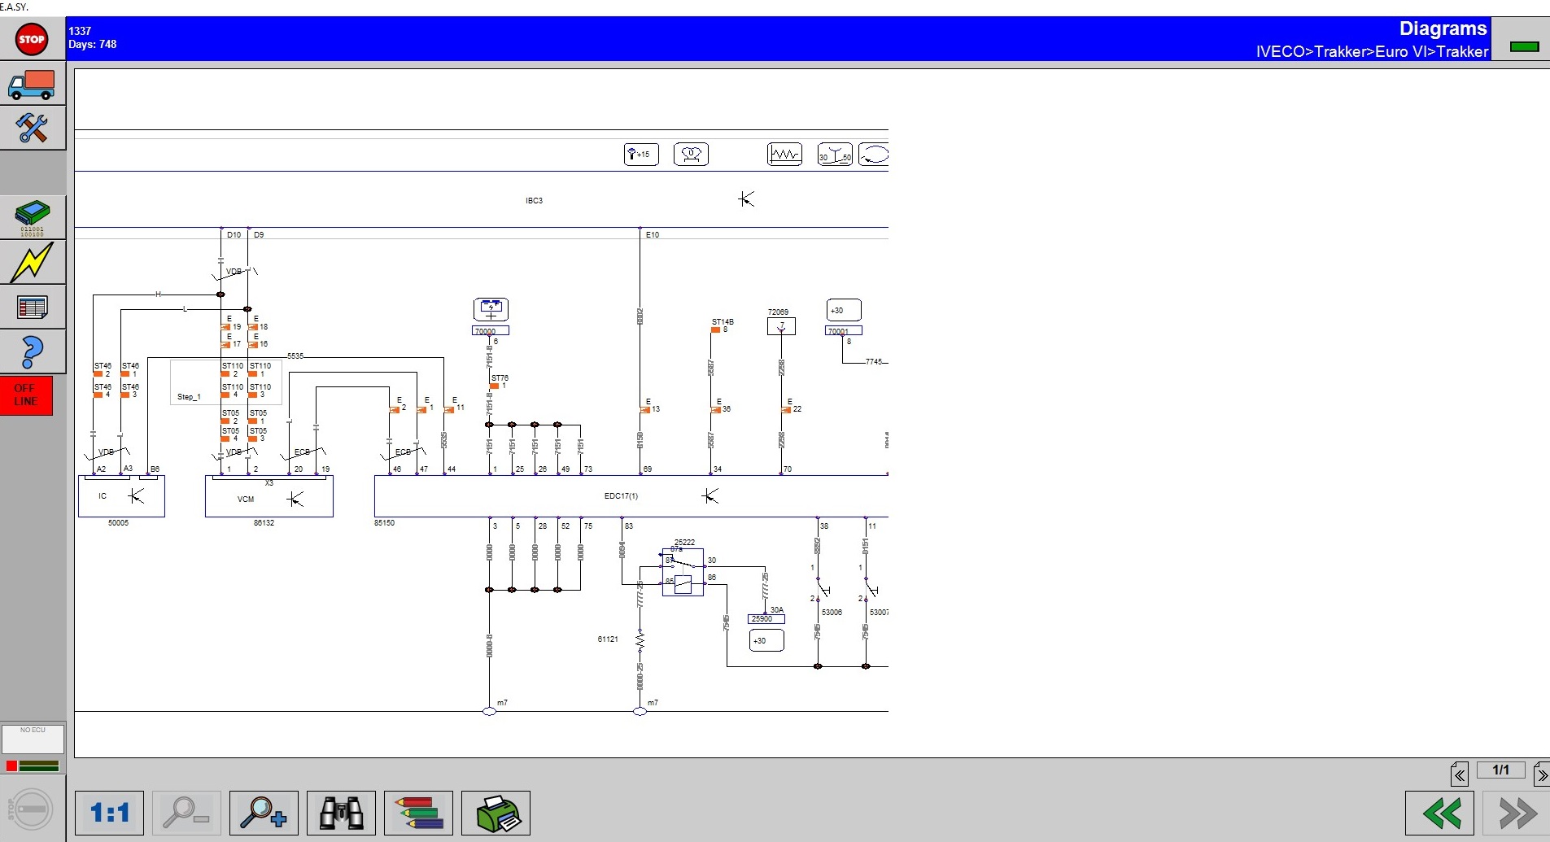Click the +15 ignition key symbol
This screenshot has width=1550, height=842.
click(x=640, y=154)
